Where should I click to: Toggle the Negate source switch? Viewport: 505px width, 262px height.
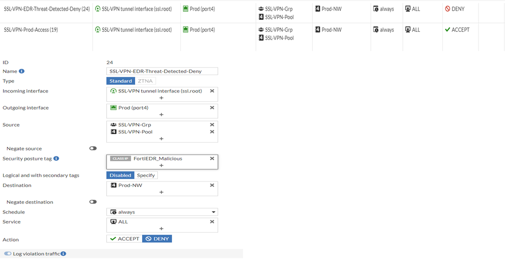[x=93, y=149]
